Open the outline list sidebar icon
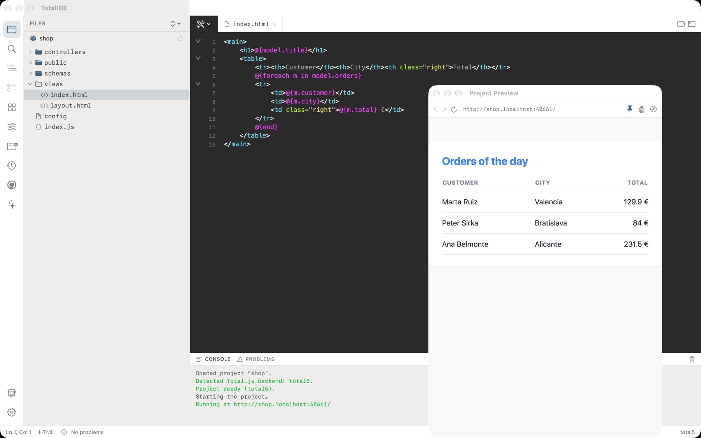701x438 pixels. (12, 68)
